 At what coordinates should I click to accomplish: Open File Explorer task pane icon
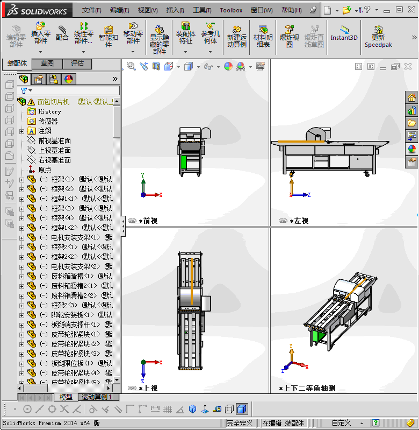[x=411, y=123]
